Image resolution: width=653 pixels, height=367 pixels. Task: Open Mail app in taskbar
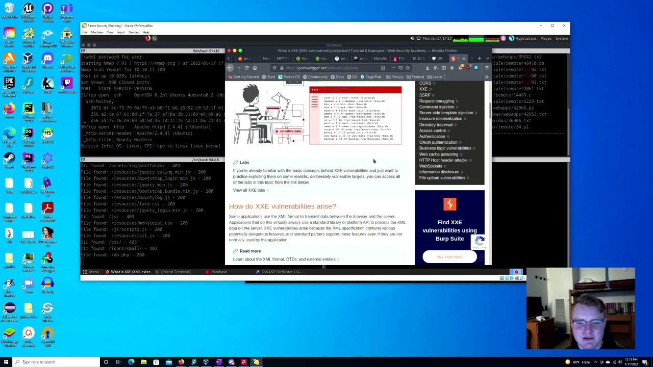click(169, 362)
